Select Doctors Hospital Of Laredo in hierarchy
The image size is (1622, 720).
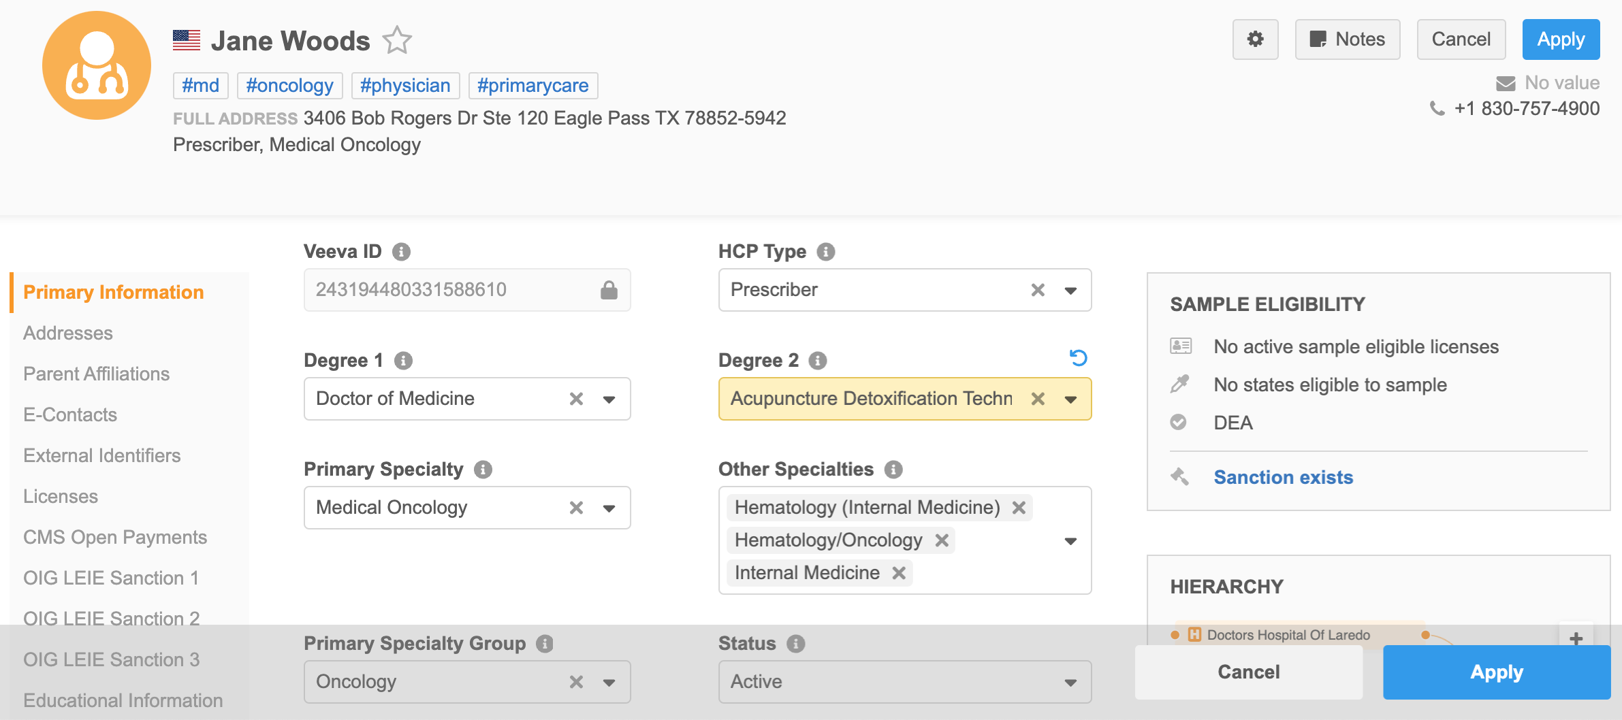click(1288, 635)
